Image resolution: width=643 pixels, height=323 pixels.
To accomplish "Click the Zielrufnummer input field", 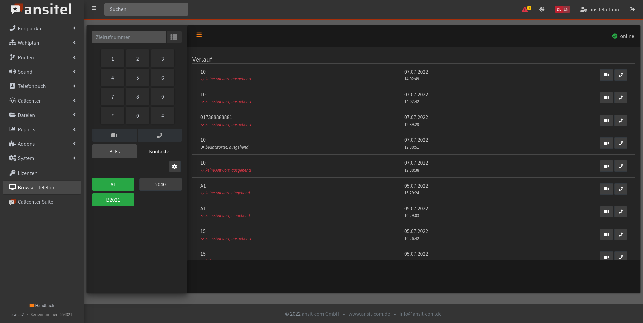I will (129, 37).
